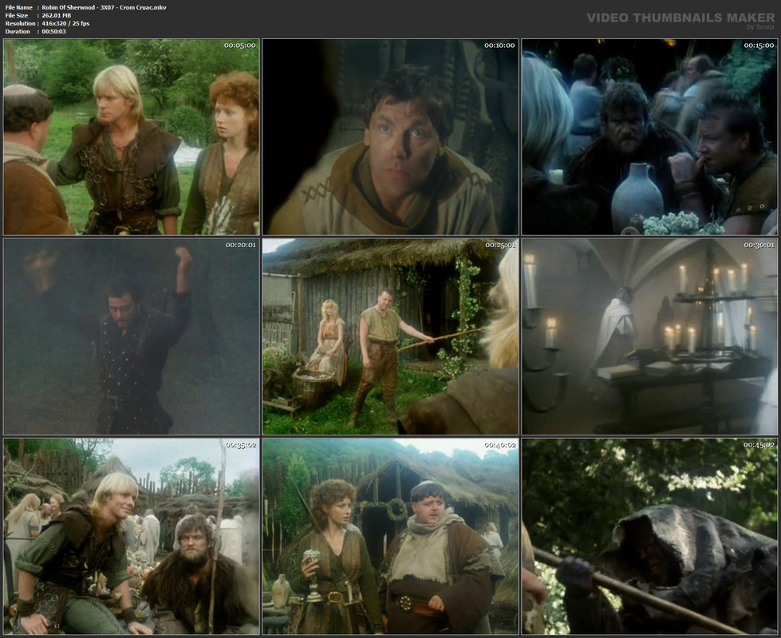
Task: Click the resolution value 416x320 / 25 fps
Action: click(x=65, y=23)
